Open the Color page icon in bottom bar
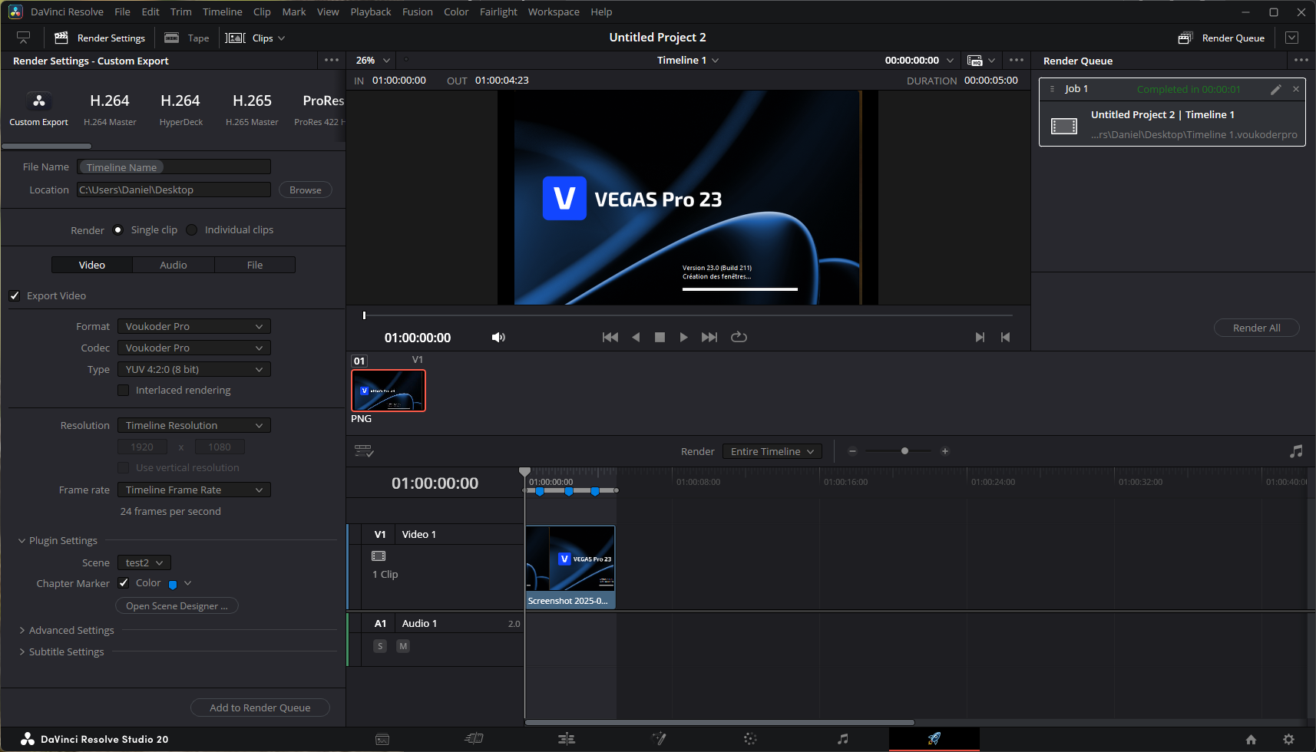 [750, 739]
